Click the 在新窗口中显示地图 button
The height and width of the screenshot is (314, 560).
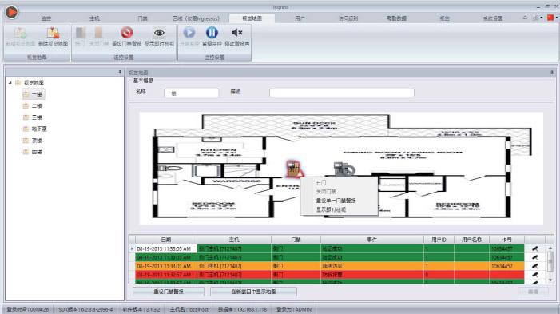coord(253,292)
